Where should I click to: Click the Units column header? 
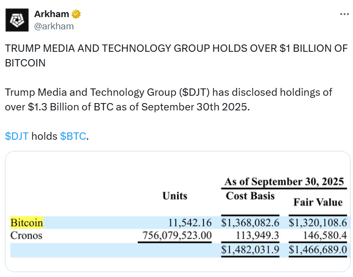click(x=175, y=195)
